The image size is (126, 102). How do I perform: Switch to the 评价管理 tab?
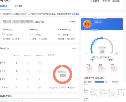click(18, 6)
